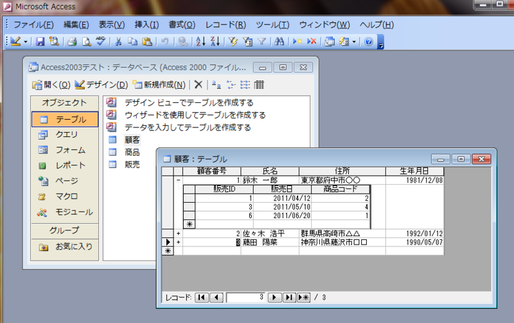Open the New Object dropdown arrow
The image size is (514, 323).
pos(354,42)
